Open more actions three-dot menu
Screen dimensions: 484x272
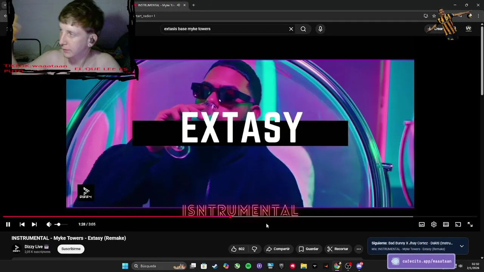pyautogui.click(x=358, y=249)
